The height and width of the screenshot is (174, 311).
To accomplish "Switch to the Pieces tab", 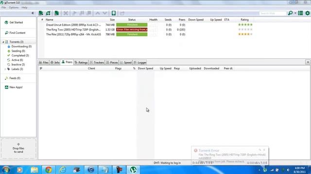I will (112, 62).
